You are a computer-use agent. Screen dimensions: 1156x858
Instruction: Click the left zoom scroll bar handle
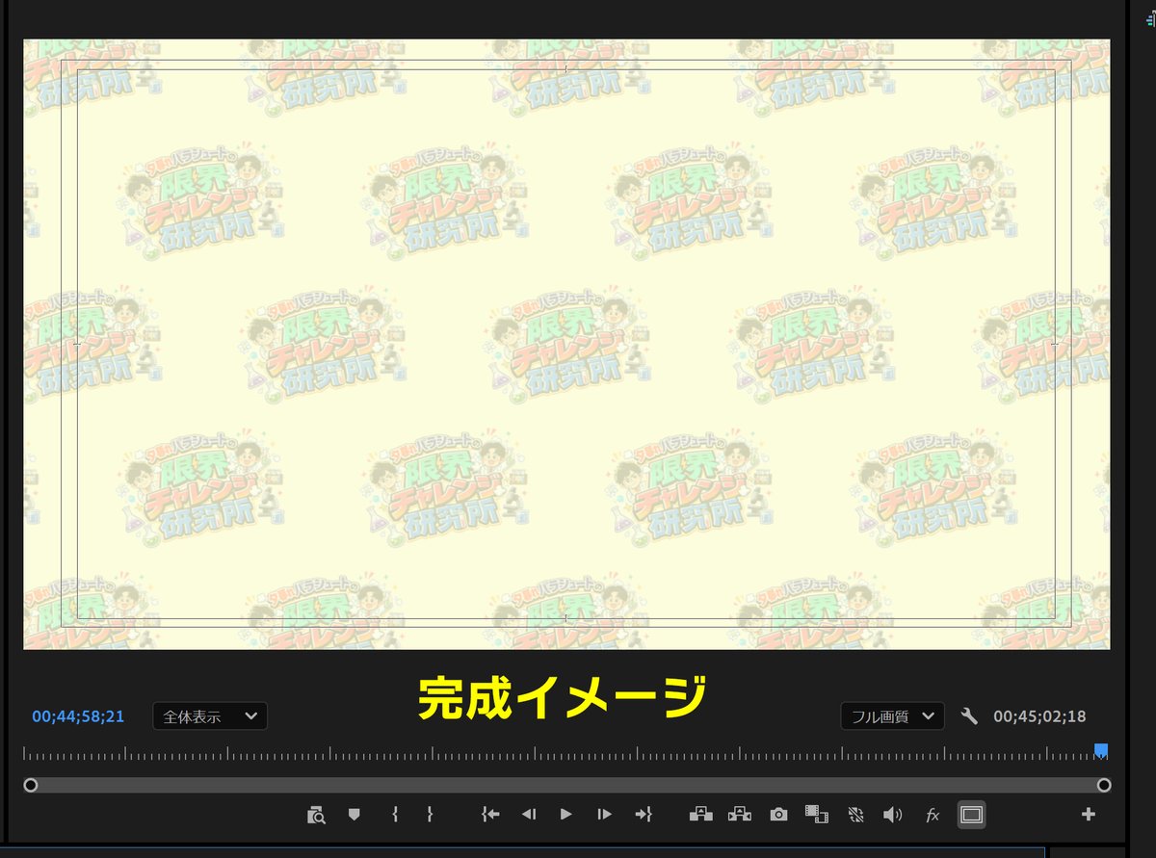31,785
